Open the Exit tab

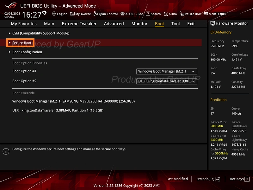click(x=191, y=24)
